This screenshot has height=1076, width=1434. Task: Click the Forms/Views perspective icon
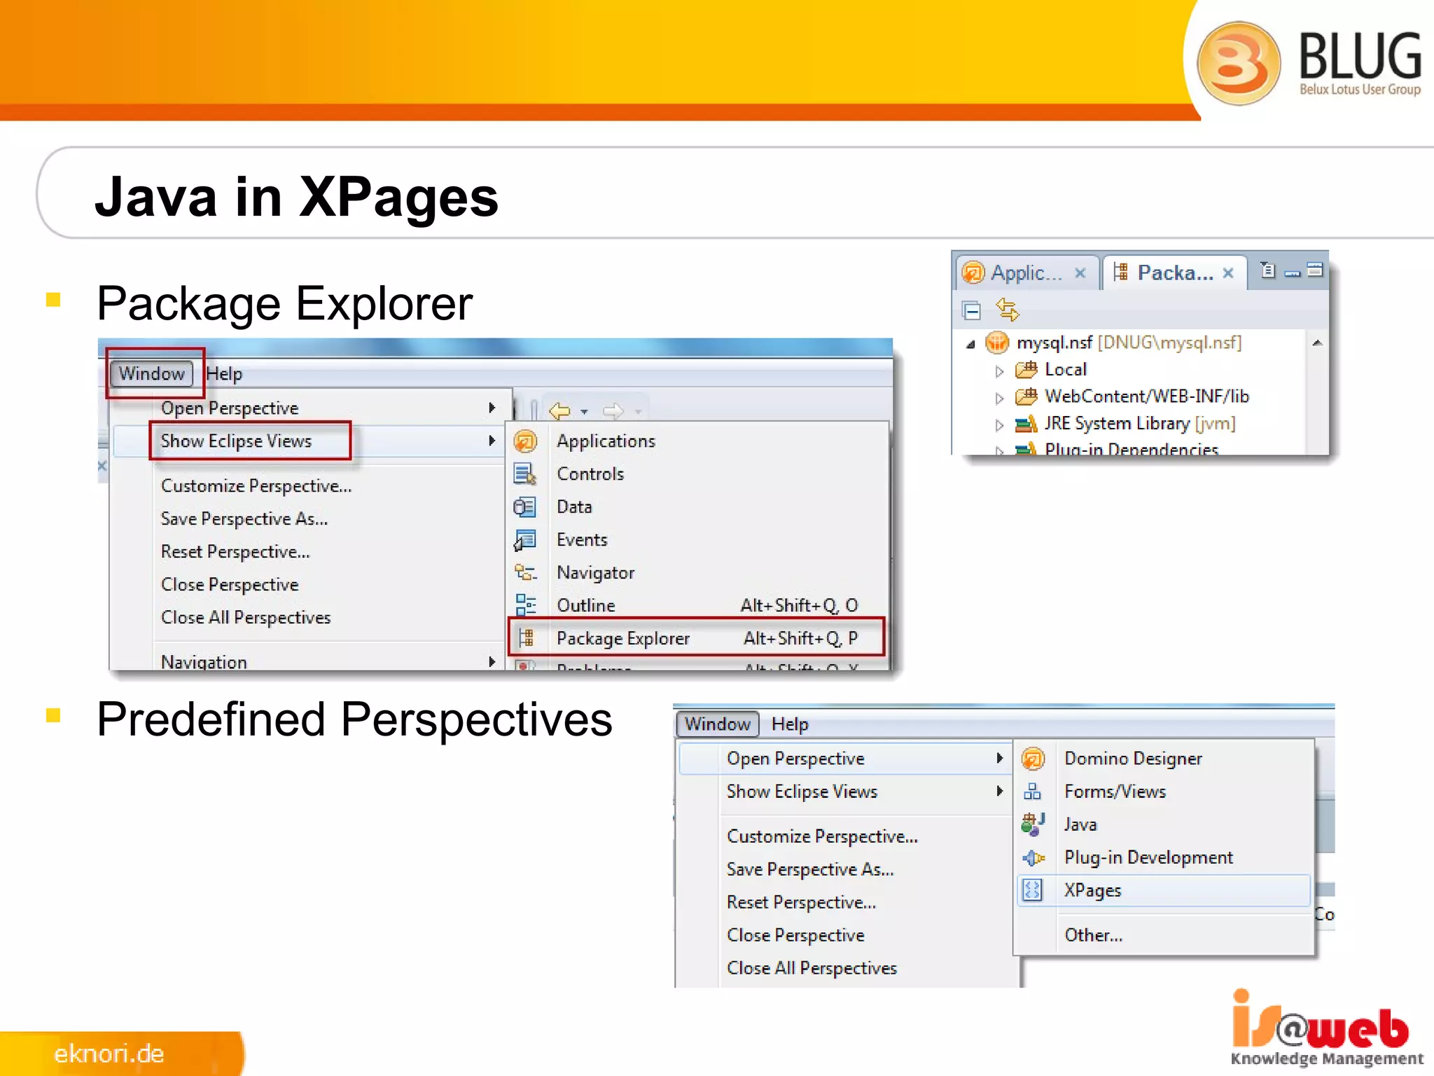click(x=1033, y=792)
